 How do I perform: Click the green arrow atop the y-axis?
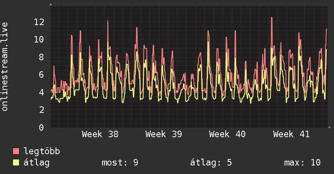(51, 4)
